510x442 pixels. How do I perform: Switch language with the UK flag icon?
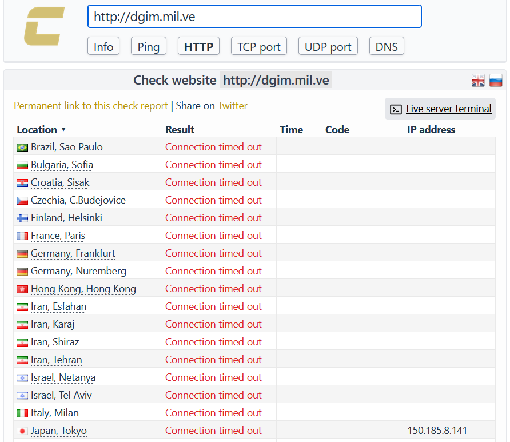(x=478, y=80)
